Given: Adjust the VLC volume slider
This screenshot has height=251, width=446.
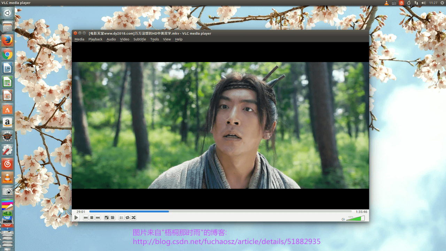Looking at the screenshot, I should 355,218.
